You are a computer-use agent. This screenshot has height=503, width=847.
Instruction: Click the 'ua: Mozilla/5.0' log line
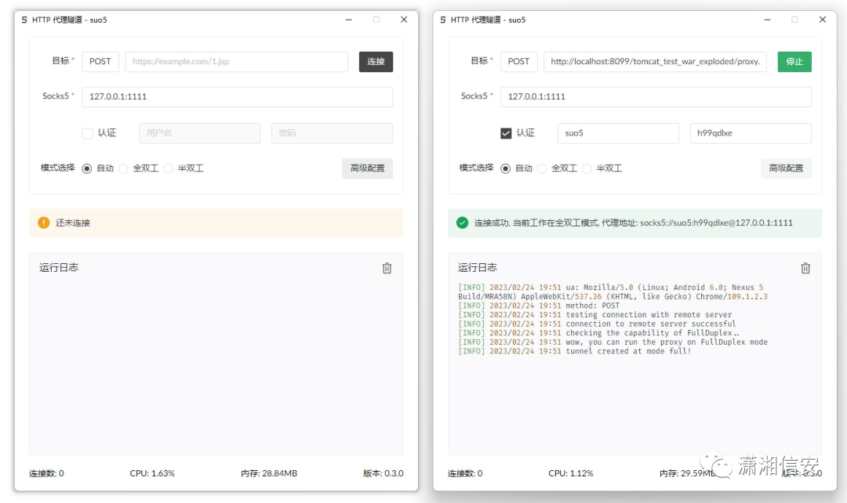(613, 292)
